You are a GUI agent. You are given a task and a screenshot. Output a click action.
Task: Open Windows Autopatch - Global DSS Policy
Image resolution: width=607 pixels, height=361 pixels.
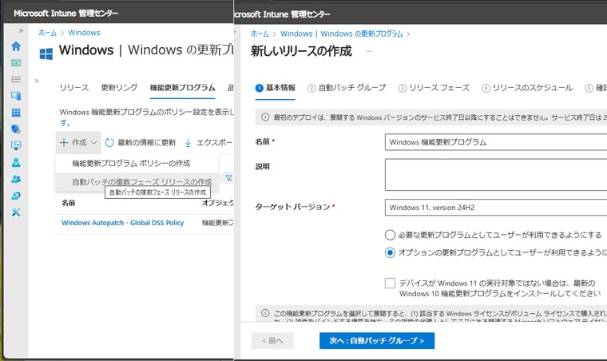pyautogui.click(x=123, y=223)
